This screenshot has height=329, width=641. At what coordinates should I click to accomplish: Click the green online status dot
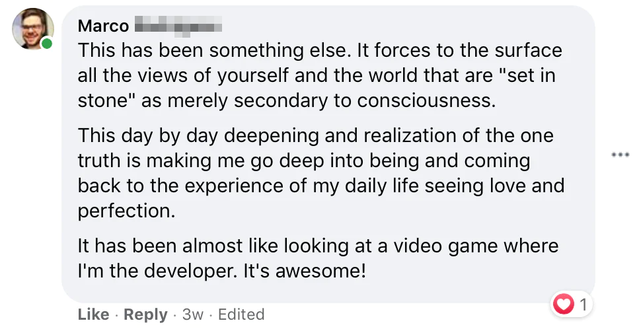pos(47,44)
